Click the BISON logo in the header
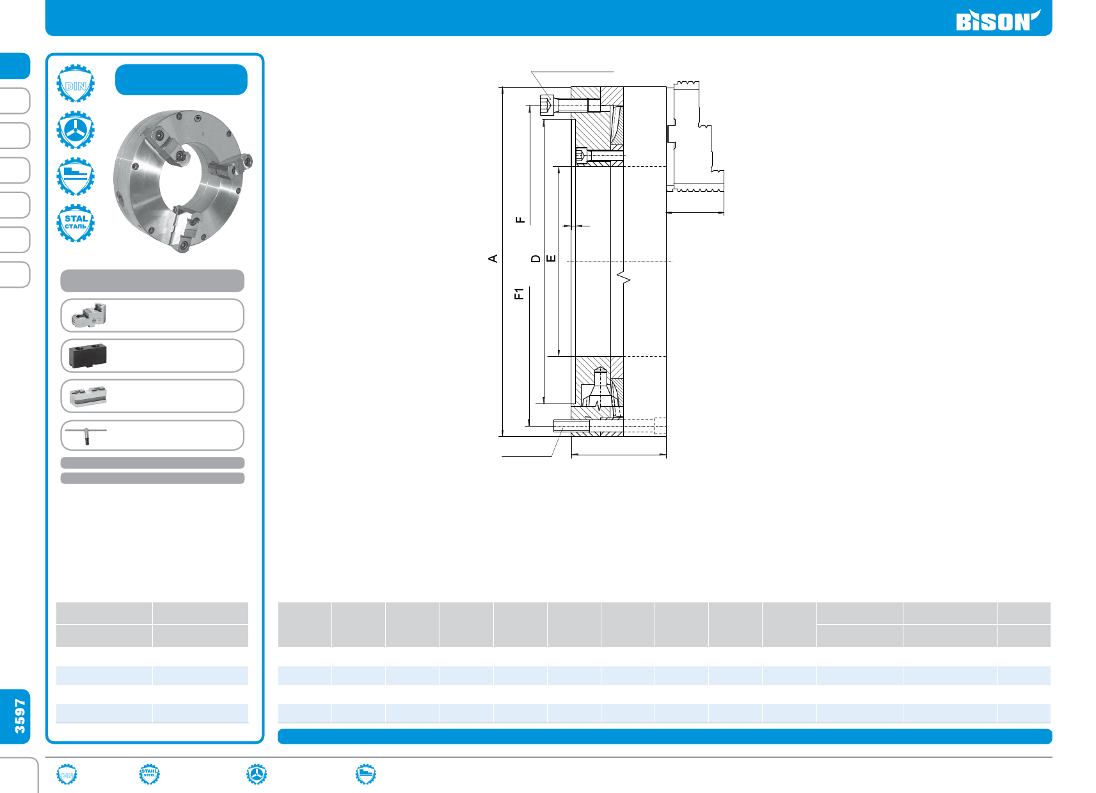Image resolution: width=1096 pixels, height=793 pixels. [997, 20]
